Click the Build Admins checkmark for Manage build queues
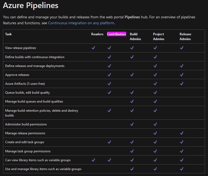Viewport: 208px width, 176px height. click(132, 101)
